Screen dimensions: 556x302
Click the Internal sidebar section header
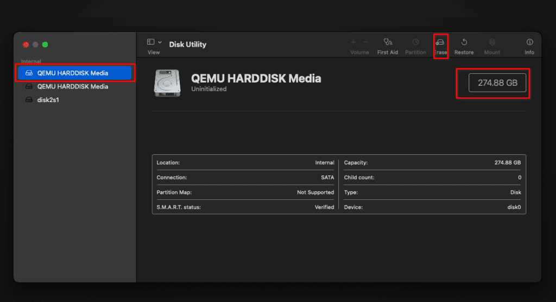[31, 61]
